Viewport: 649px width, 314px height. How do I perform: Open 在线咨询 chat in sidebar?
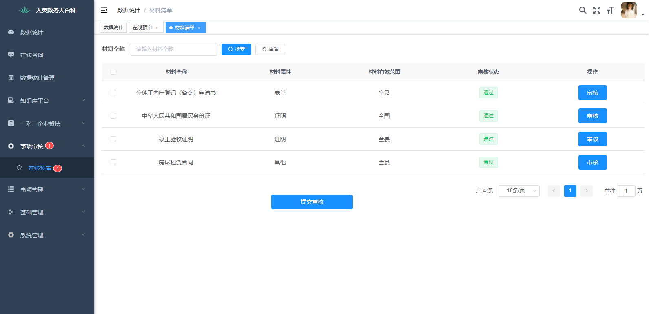pos(31,55)
